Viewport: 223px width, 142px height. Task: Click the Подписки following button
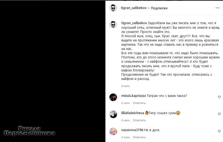point(159,8)
